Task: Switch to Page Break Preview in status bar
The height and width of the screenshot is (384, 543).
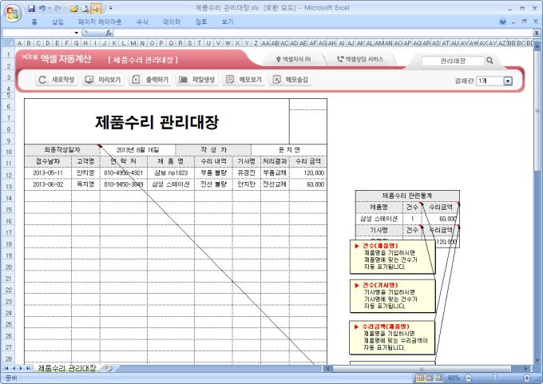Action: (x=439, y=378)
